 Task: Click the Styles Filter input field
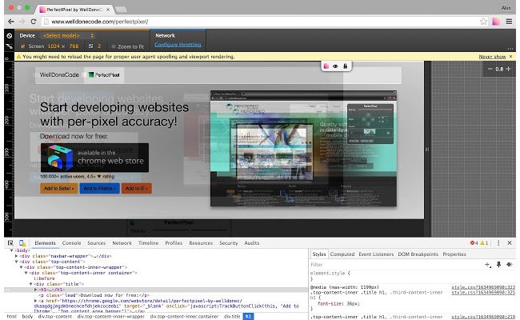point(396,265)
